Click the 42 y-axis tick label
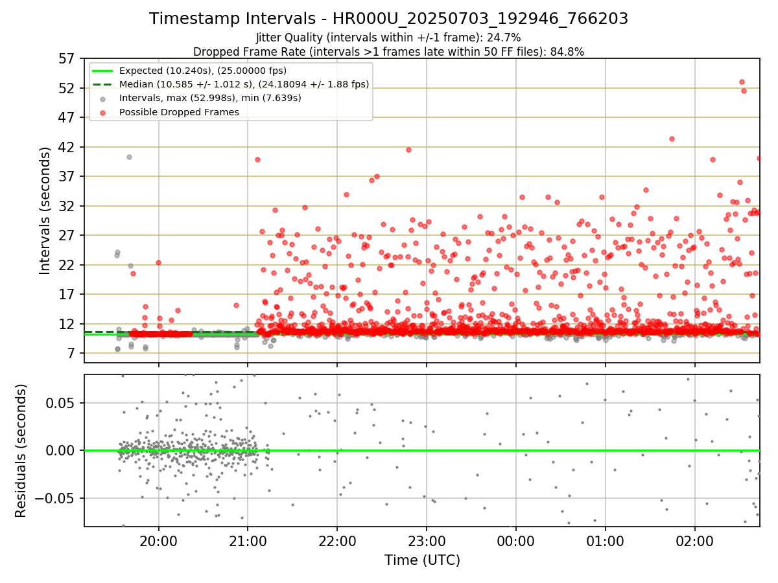This screenshot has width=778, height=583. click(x=68, y=147)
